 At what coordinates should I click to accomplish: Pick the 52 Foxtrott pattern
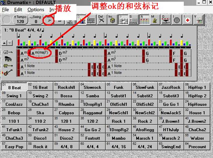[92, 137]
